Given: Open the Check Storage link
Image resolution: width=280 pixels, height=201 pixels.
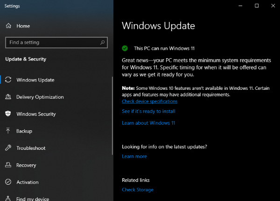Looking at the screenshot, I should click(138, 190).
